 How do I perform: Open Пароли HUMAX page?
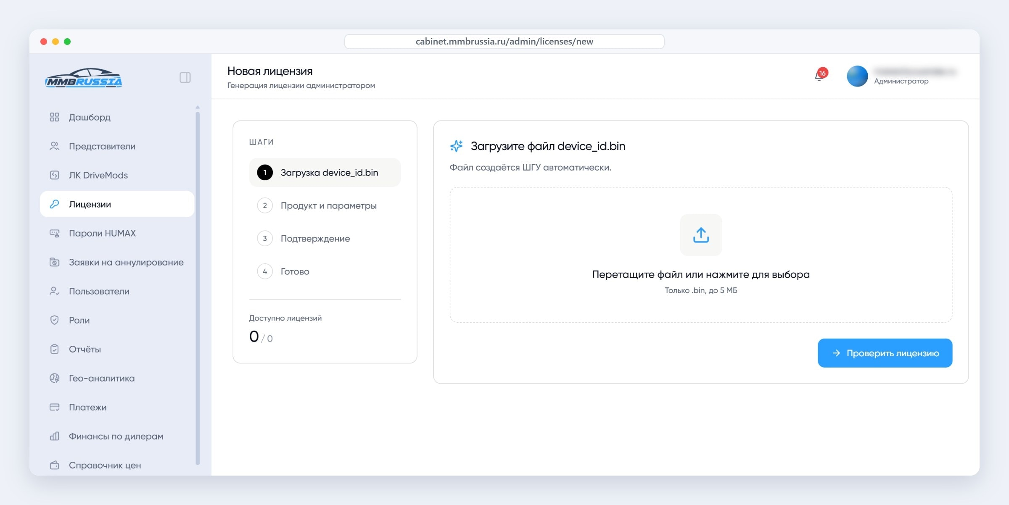(117, 233)
